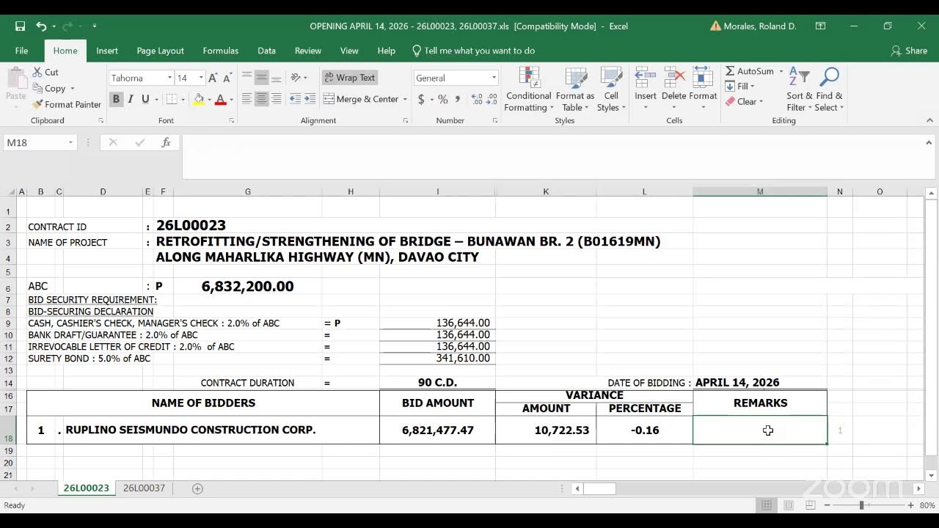Click Merge & Center
This screenshot has height=528, width=939.
point(361,99)
